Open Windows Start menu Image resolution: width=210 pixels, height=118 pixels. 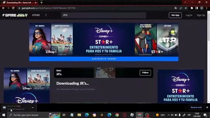tap(4, 115)
